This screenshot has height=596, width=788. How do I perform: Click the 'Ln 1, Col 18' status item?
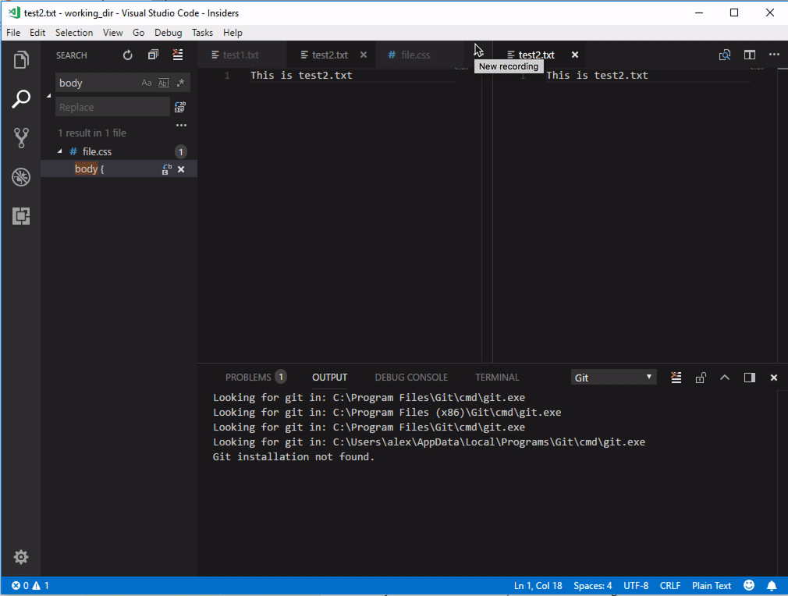coord(538,585)
